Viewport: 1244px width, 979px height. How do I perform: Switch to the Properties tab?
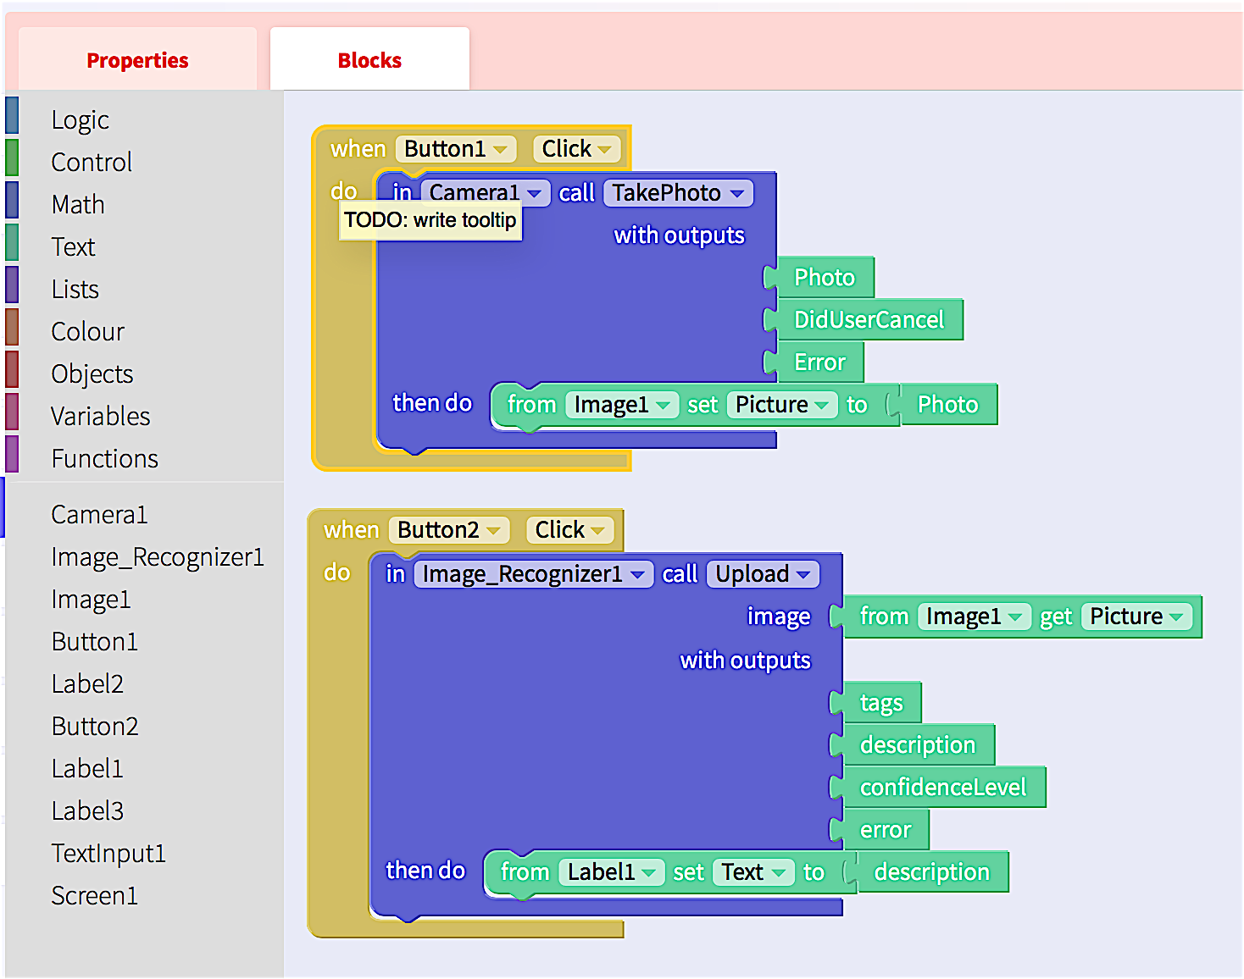(x=137, y=60)
